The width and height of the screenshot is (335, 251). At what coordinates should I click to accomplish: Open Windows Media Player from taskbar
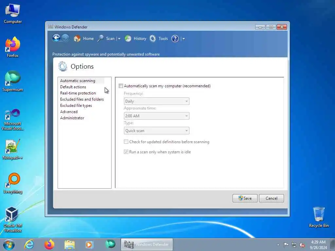(x=90, y=244)
